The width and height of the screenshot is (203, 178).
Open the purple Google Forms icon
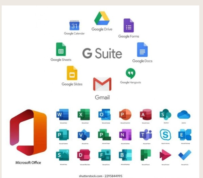(129, 25)
